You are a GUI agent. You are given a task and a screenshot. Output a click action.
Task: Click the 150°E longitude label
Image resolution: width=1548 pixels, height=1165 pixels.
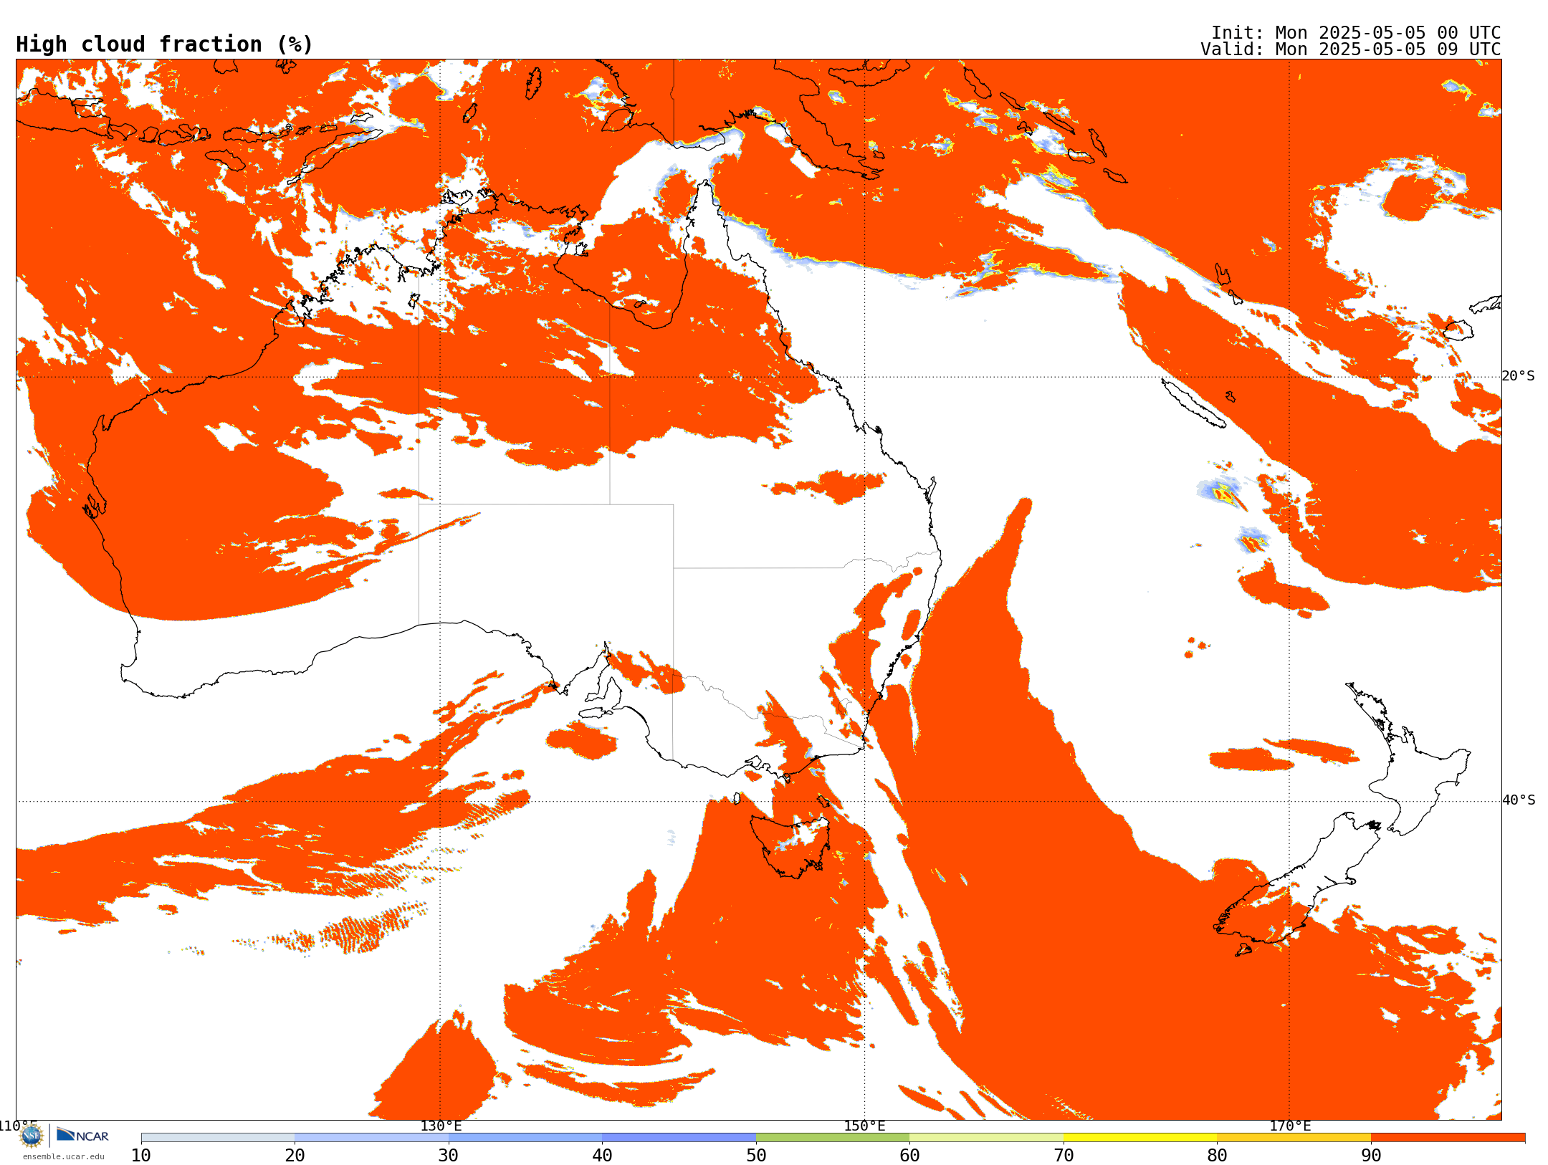click(864, 1126)
